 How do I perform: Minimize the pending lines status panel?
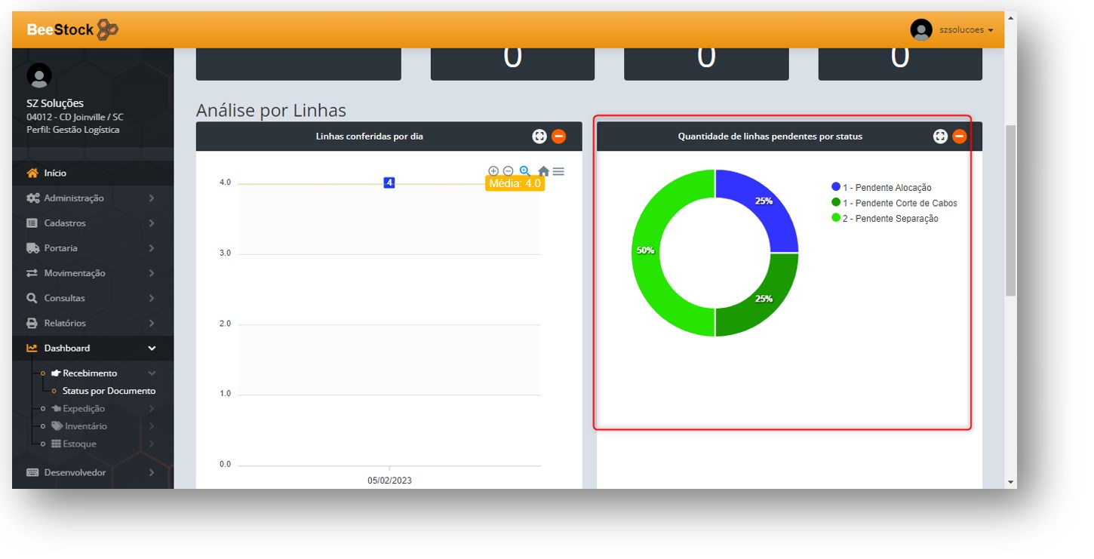pyautogui.click(x=959, y=137)
